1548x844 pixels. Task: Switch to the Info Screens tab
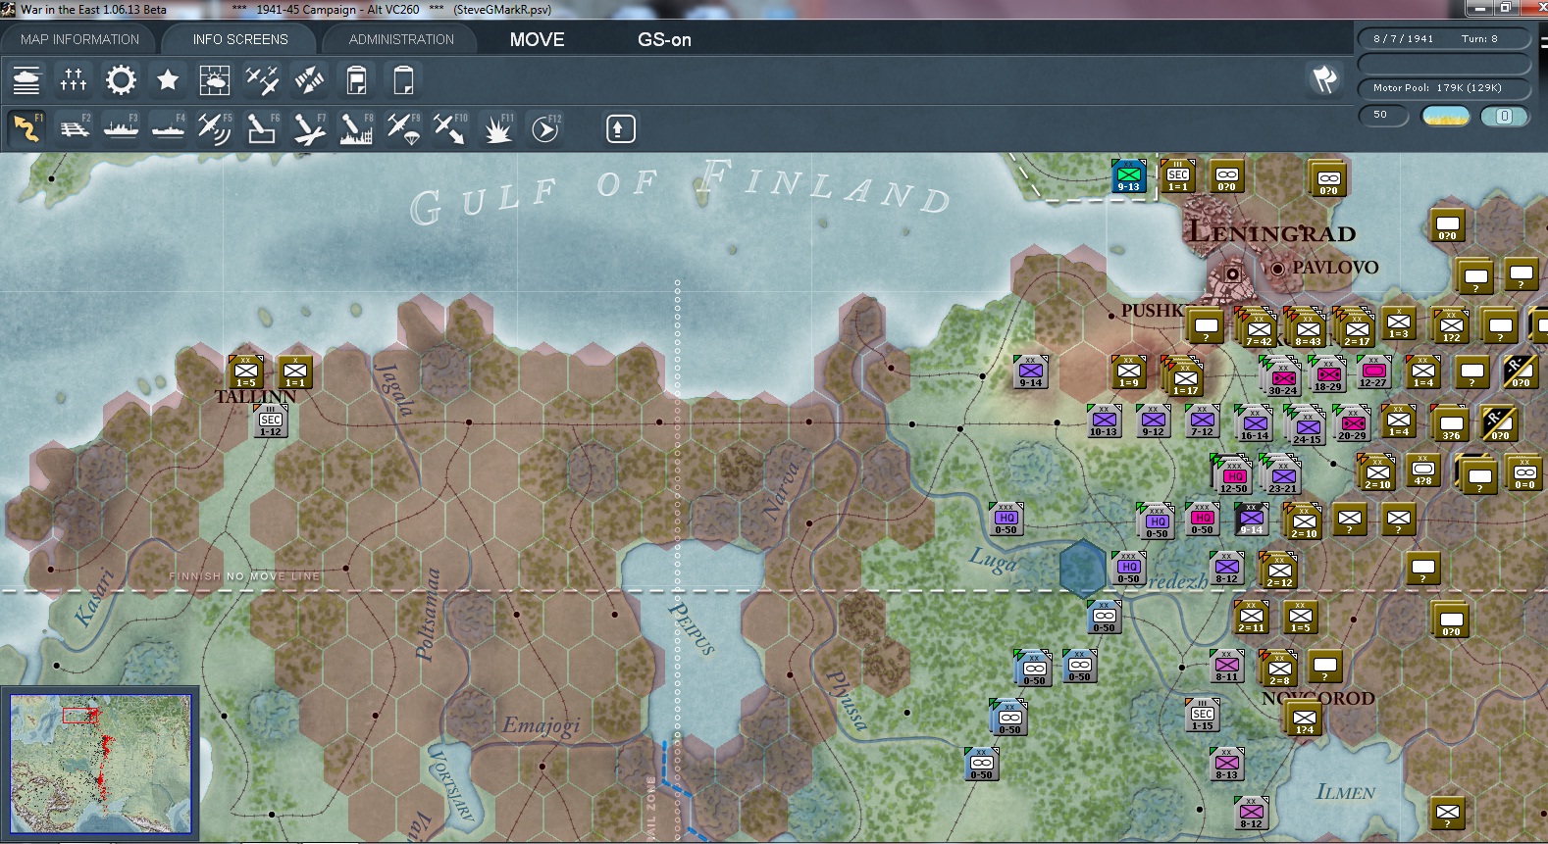(240, 39)
